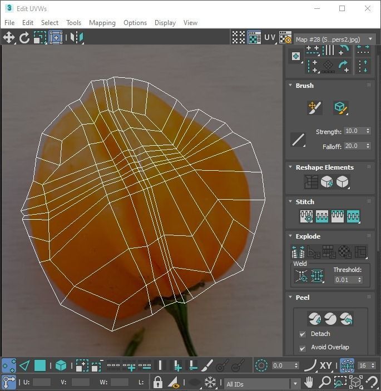The width and height of the screenshot is (381, 391).
Task: Click the Weld Threshold value field
Action: (x=344, y=280)
